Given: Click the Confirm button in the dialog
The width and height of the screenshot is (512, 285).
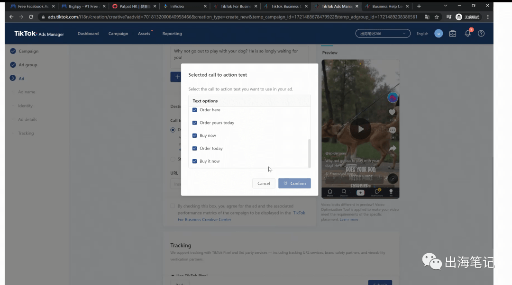Looking at the screenshot, I should 294,183.
